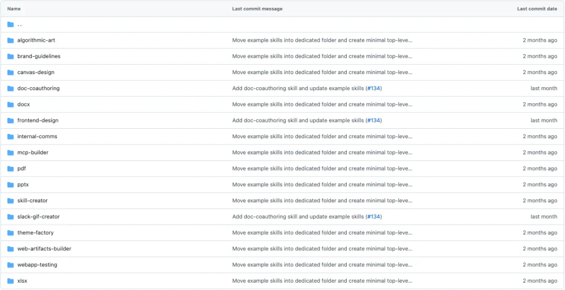The image size is (565, 290).
Task: Open the internal-comms folder
Action: 37,137
